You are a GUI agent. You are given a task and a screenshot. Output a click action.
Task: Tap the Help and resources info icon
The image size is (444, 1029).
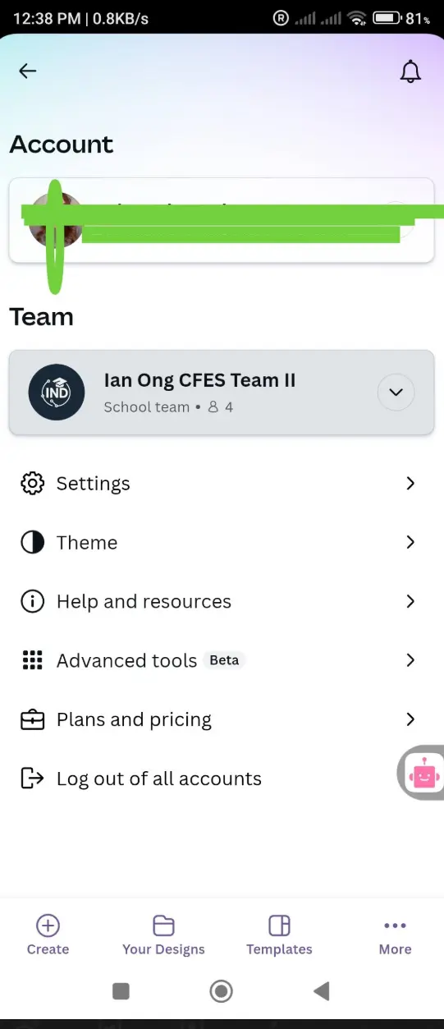click(32, 602)
